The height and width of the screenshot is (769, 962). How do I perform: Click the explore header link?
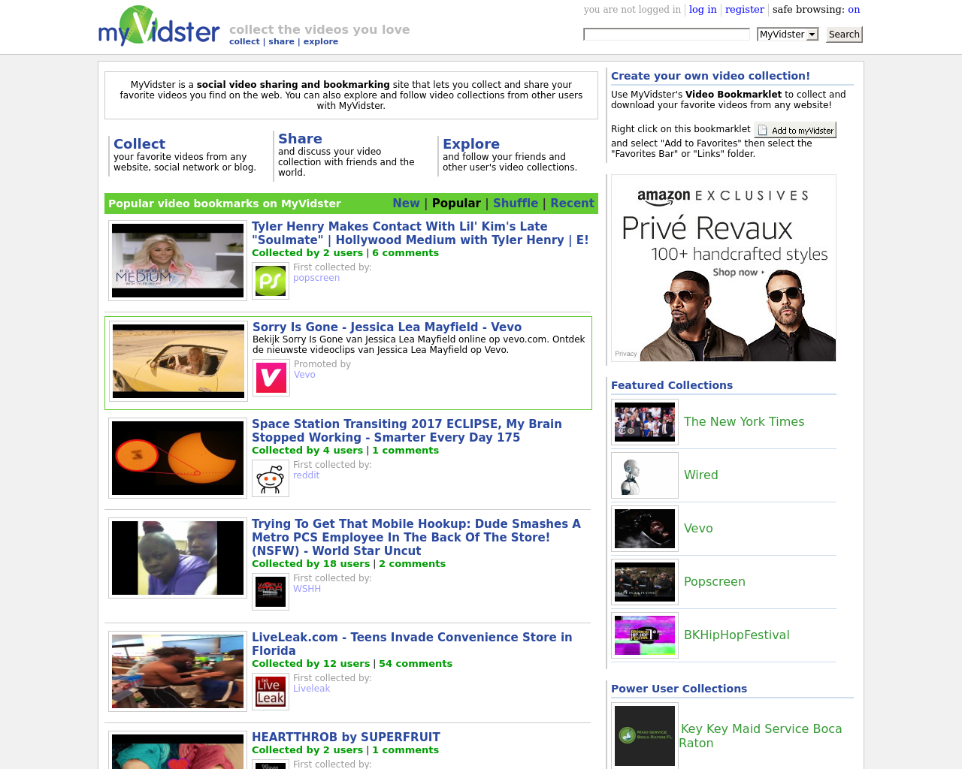point(321,42)
